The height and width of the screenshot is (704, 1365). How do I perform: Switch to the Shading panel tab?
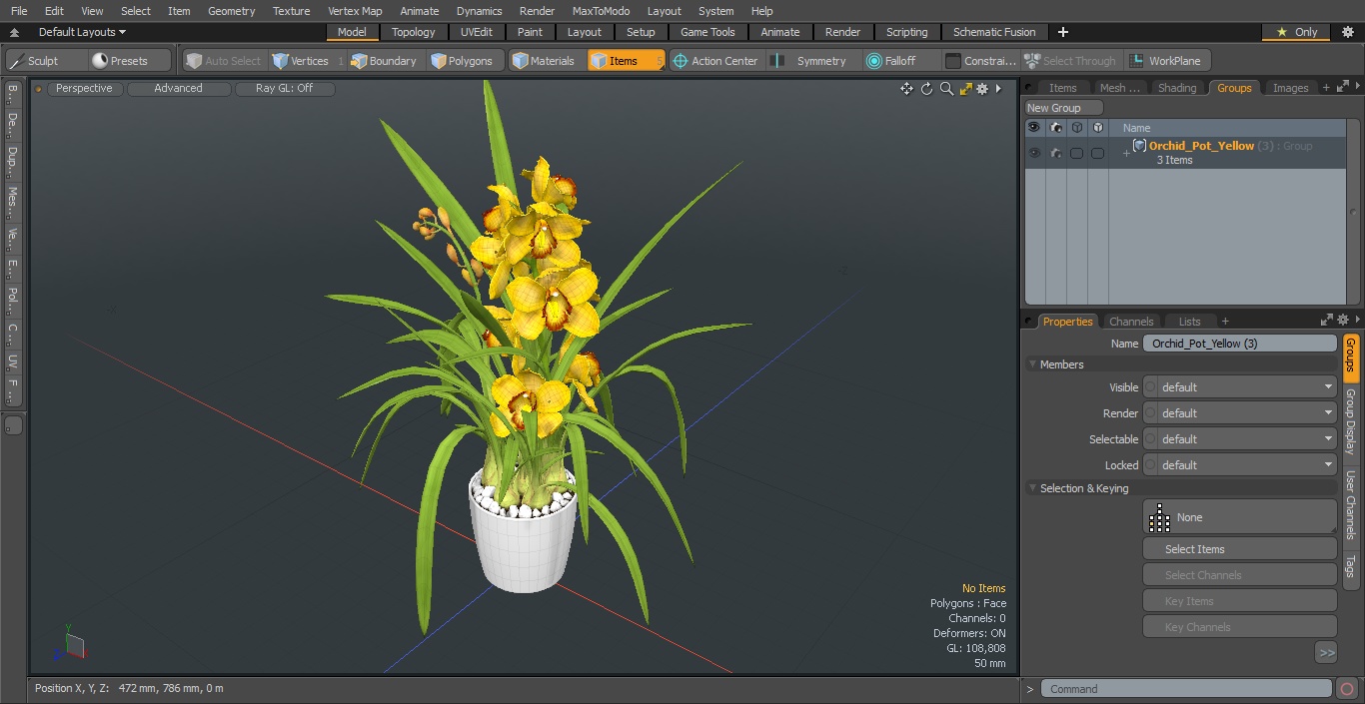pos(1177,88)
